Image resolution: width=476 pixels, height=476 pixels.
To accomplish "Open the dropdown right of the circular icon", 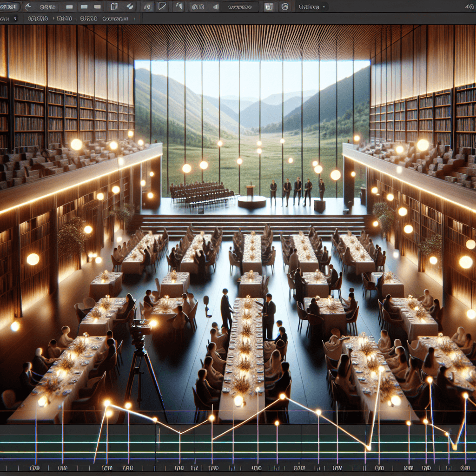I will click(x=312, y=7).
